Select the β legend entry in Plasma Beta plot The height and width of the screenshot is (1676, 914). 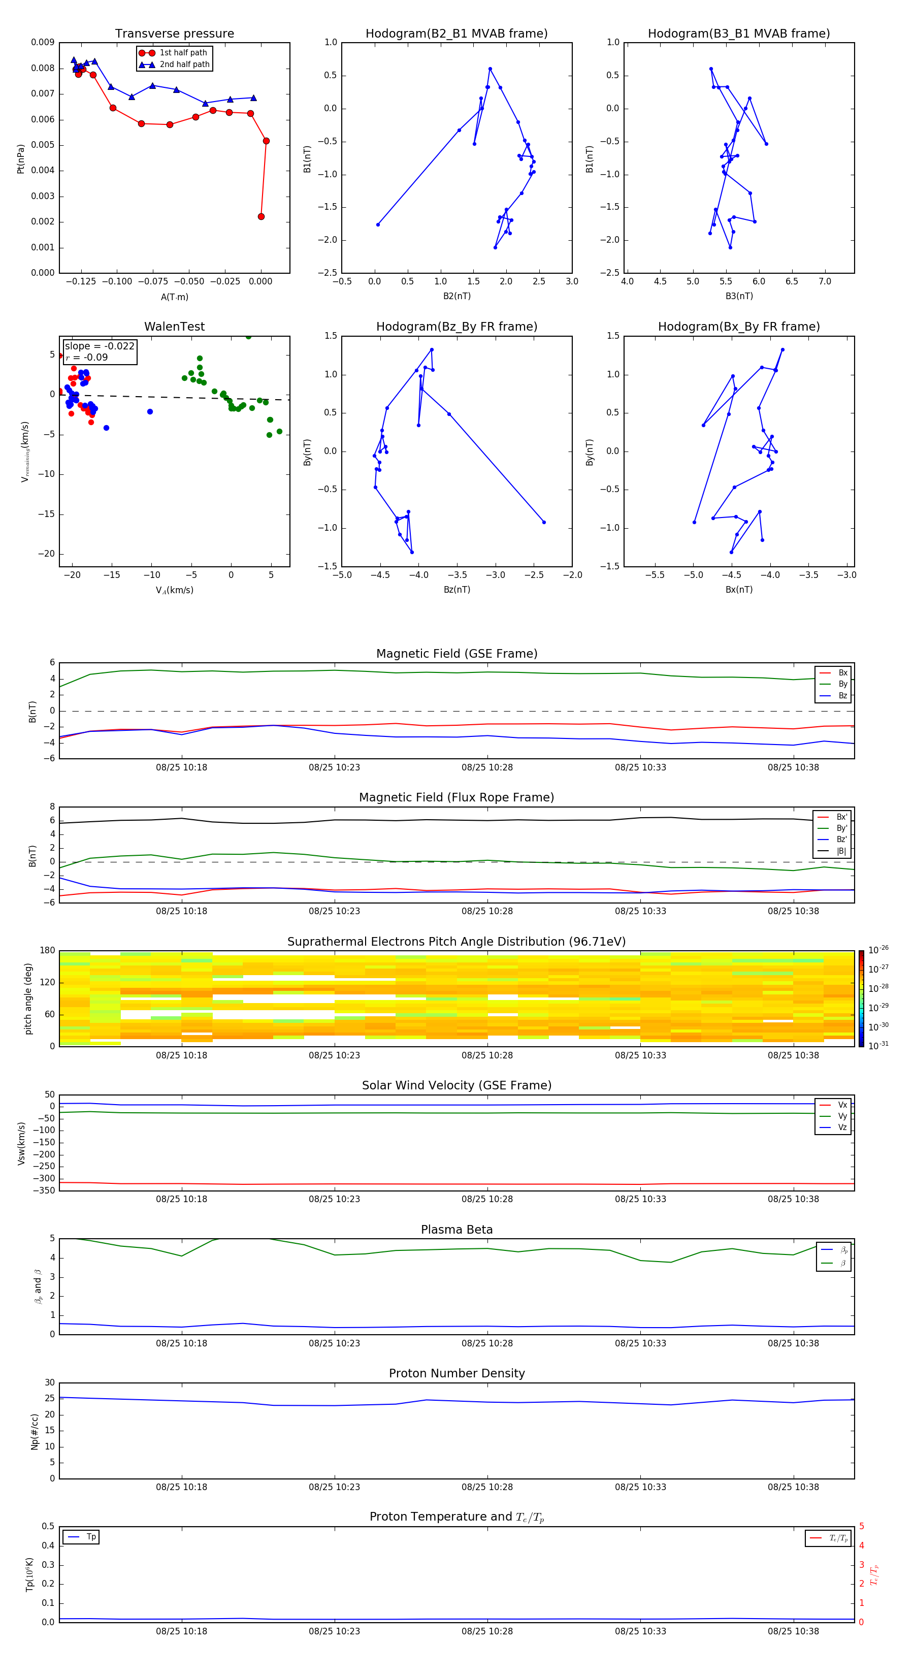[834, 1263]
